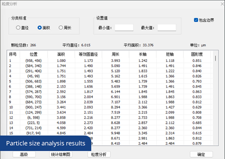Select the 面积 radio button

40,28
